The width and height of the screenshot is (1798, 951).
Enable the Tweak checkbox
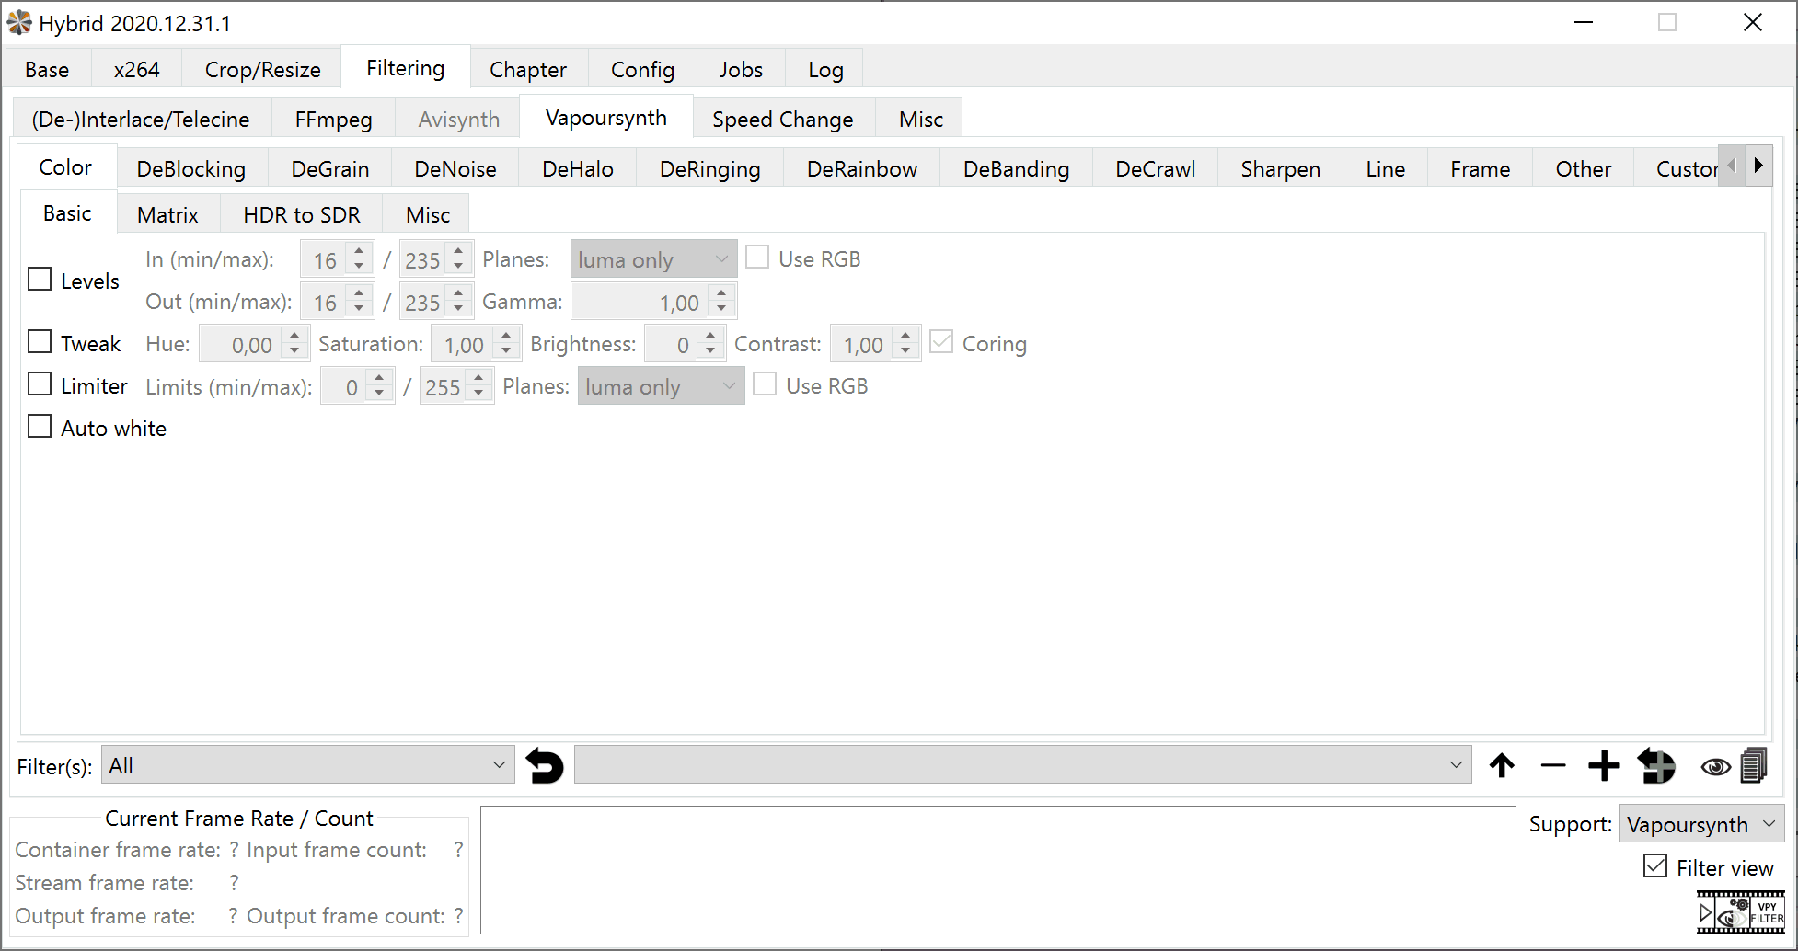click(40, 342)
